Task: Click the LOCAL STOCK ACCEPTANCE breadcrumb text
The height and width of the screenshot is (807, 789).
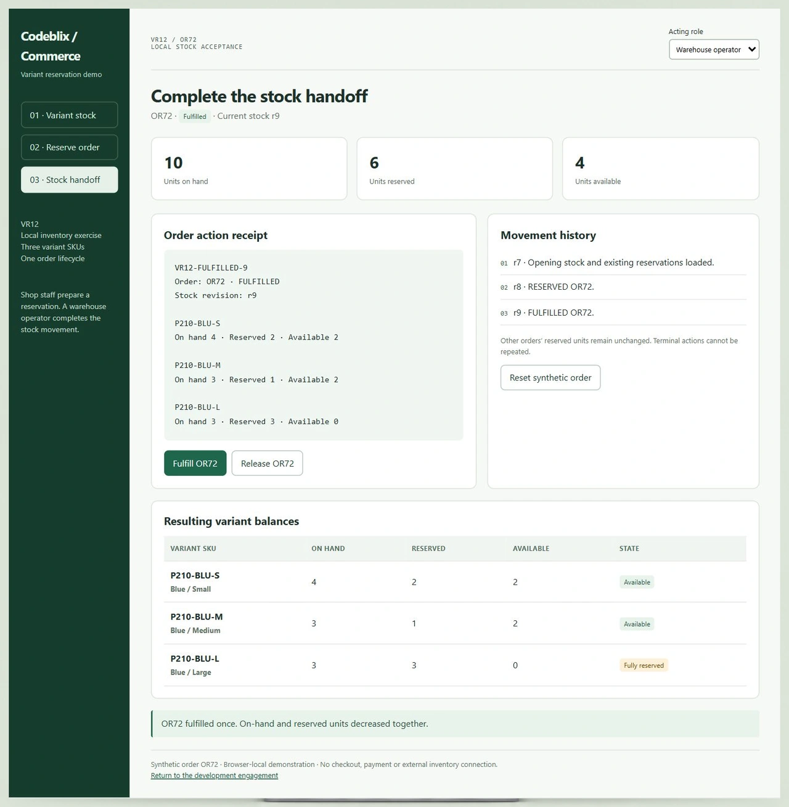Action: (x=197, y=47)
